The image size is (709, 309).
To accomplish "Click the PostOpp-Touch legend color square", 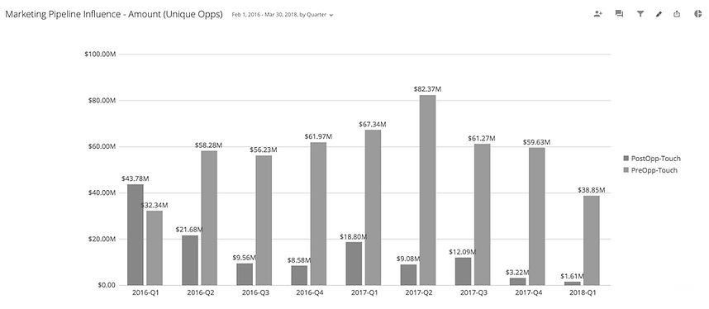I will coord(626,159).
